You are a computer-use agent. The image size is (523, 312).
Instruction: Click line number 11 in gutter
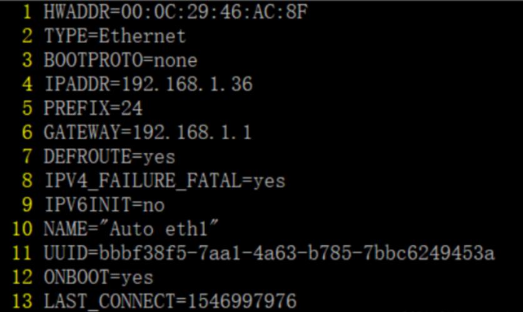(22, 253)
